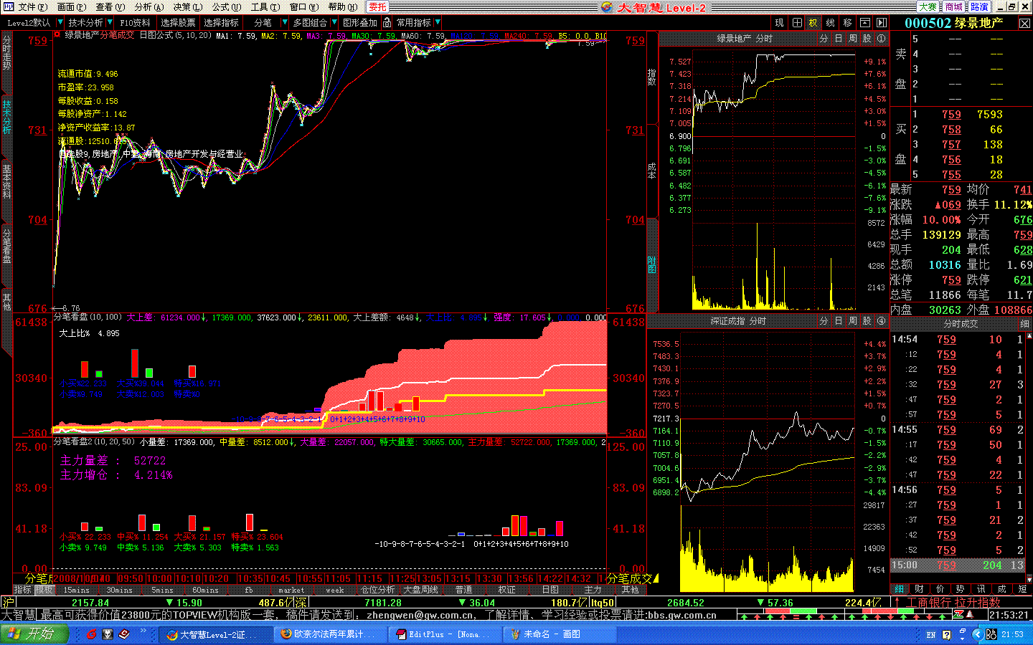
Task: Click the 选择指标 toolbar button
Action: [221, 23]
